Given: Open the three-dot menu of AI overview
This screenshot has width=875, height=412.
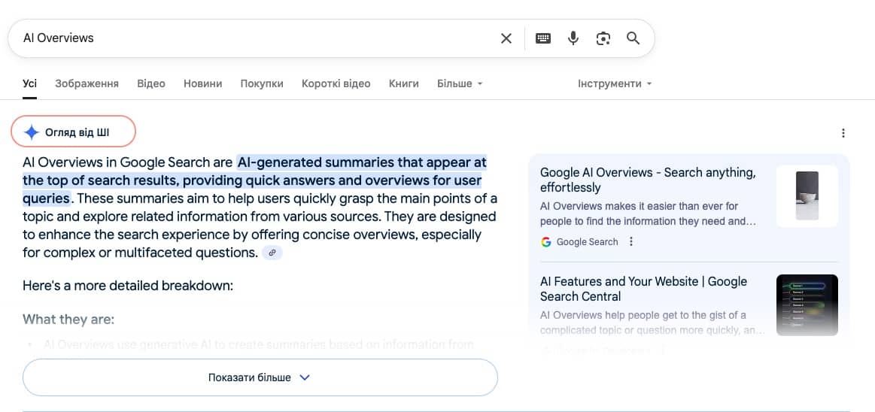Looking at the screenshot, I should pyautogui.click(x=843, y=133).
